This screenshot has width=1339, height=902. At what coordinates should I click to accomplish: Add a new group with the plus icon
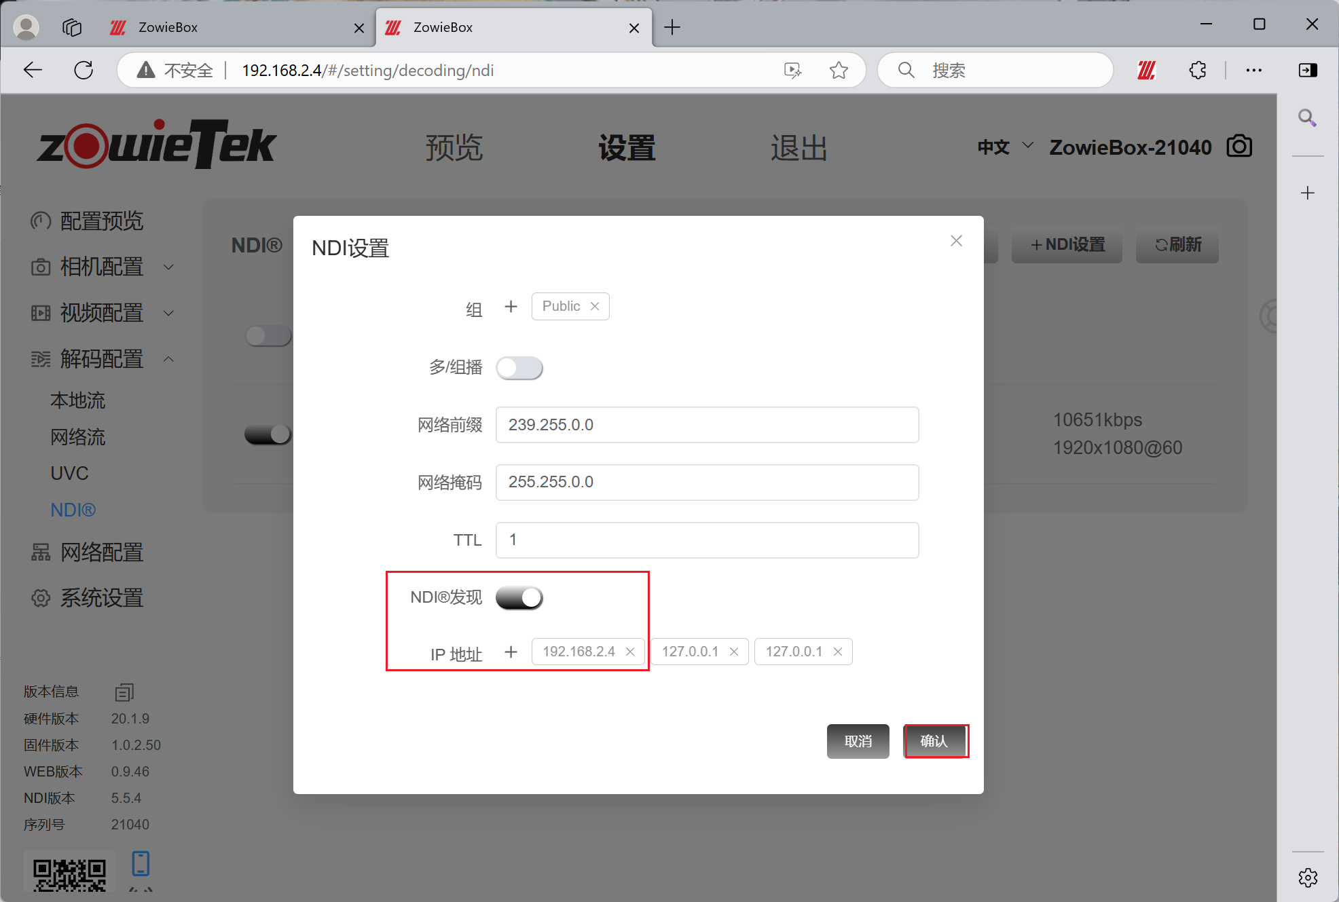pyautogui.click(x=511, y=307)
